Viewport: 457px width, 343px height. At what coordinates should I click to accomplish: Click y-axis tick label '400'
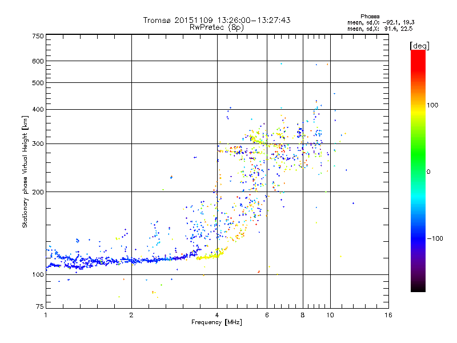coord(38,109)
